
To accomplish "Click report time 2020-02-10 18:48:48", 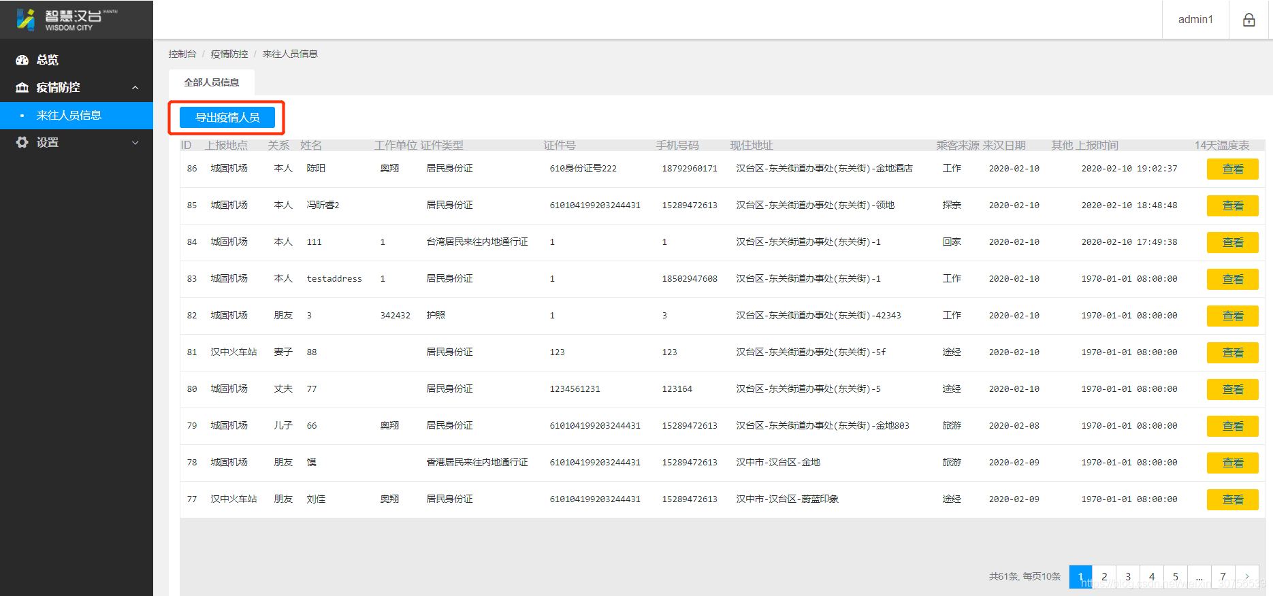I will click(x=1129, y=205).
